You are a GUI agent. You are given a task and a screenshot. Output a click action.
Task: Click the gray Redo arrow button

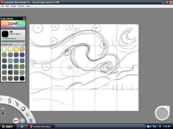click(x=22, y=121)
